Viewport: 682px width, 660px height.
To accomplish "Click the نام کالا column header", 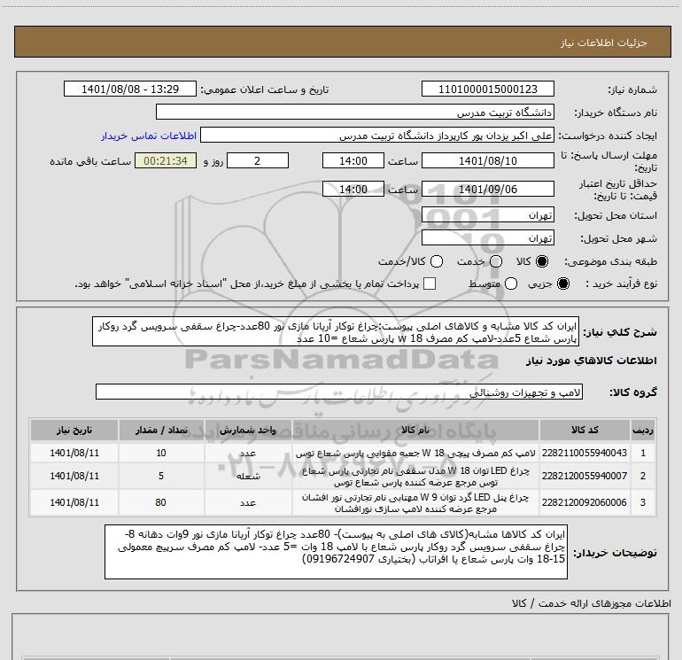I will [x=415, y=431].
